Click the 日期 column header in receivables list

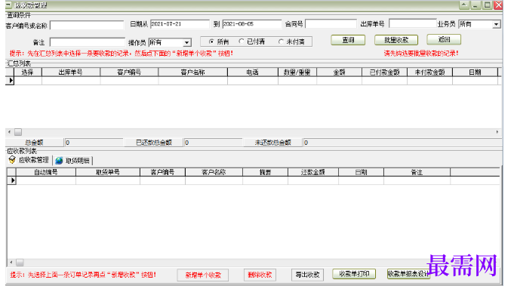click(361, 172)
